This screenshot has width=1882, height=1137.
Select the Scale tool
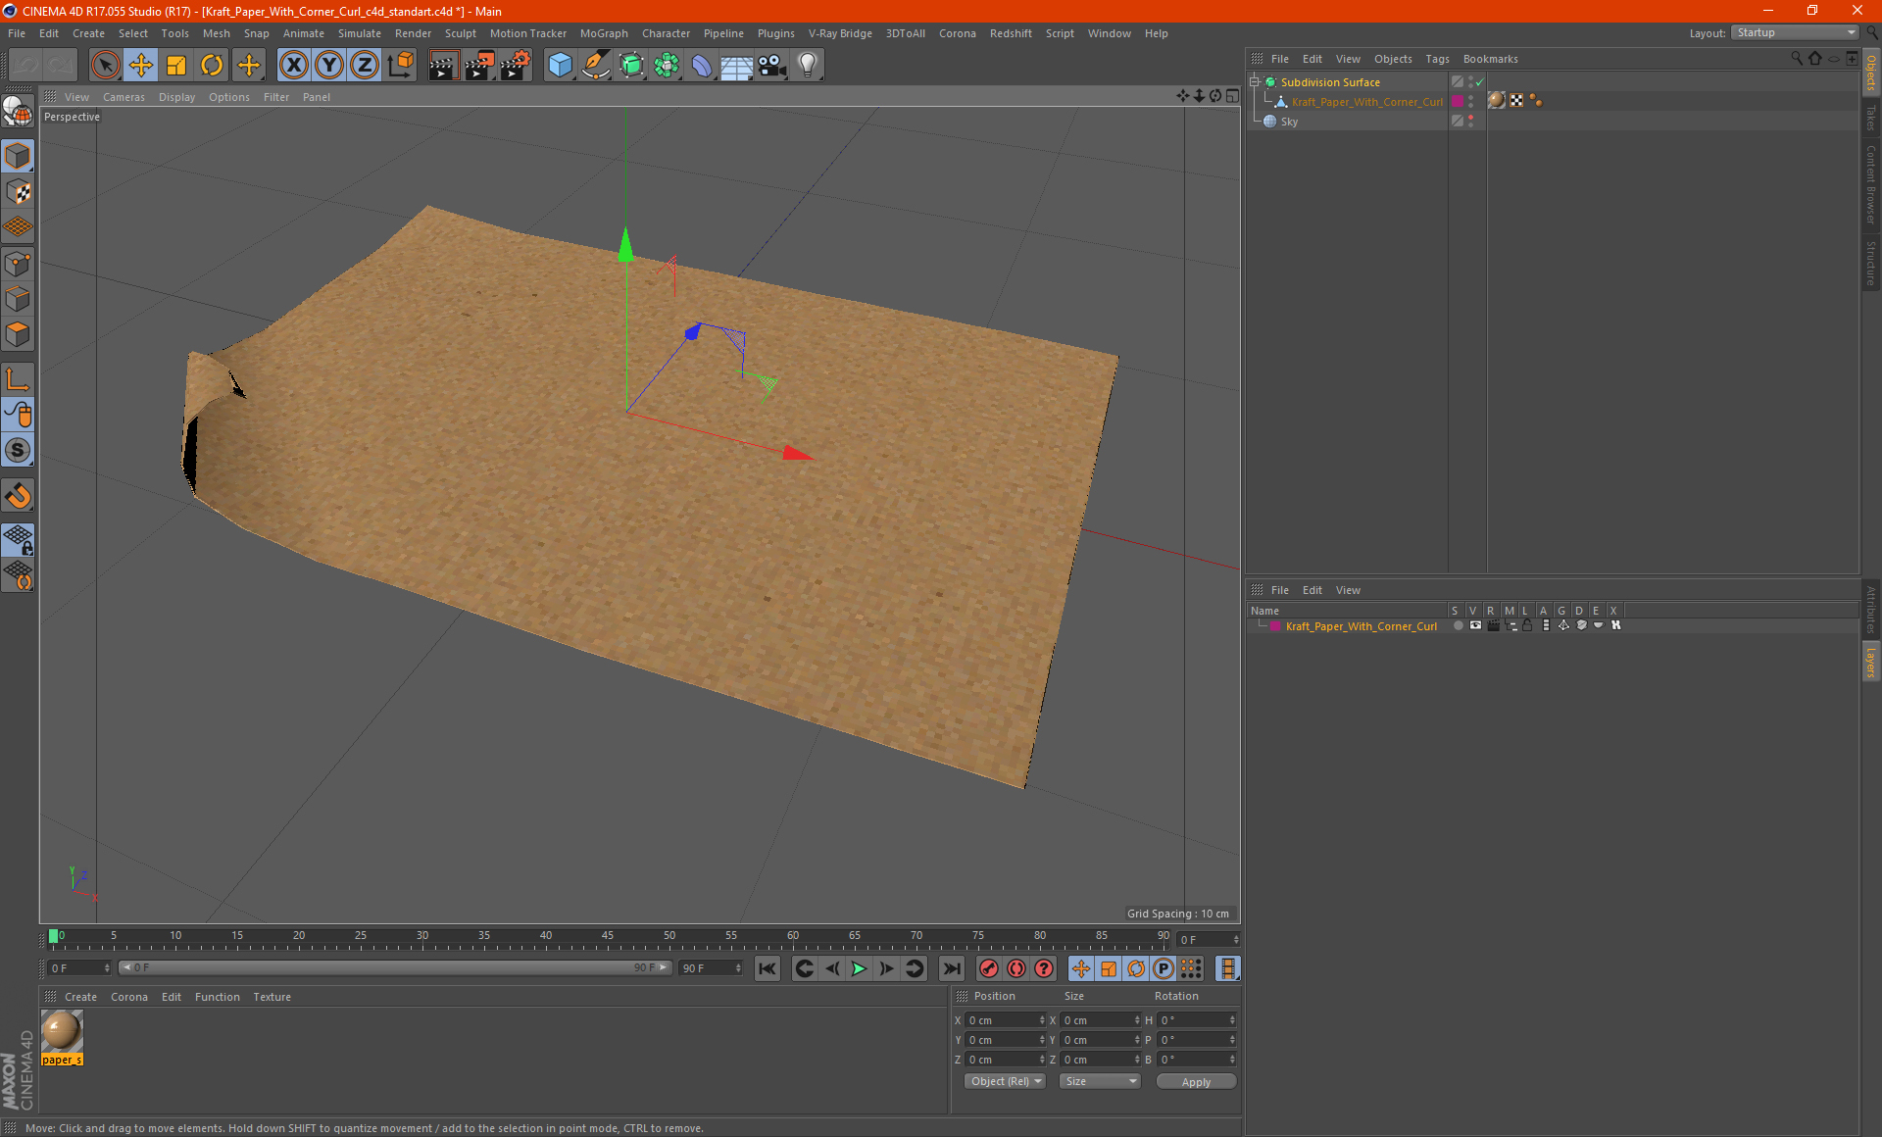(x=176, y=66)
